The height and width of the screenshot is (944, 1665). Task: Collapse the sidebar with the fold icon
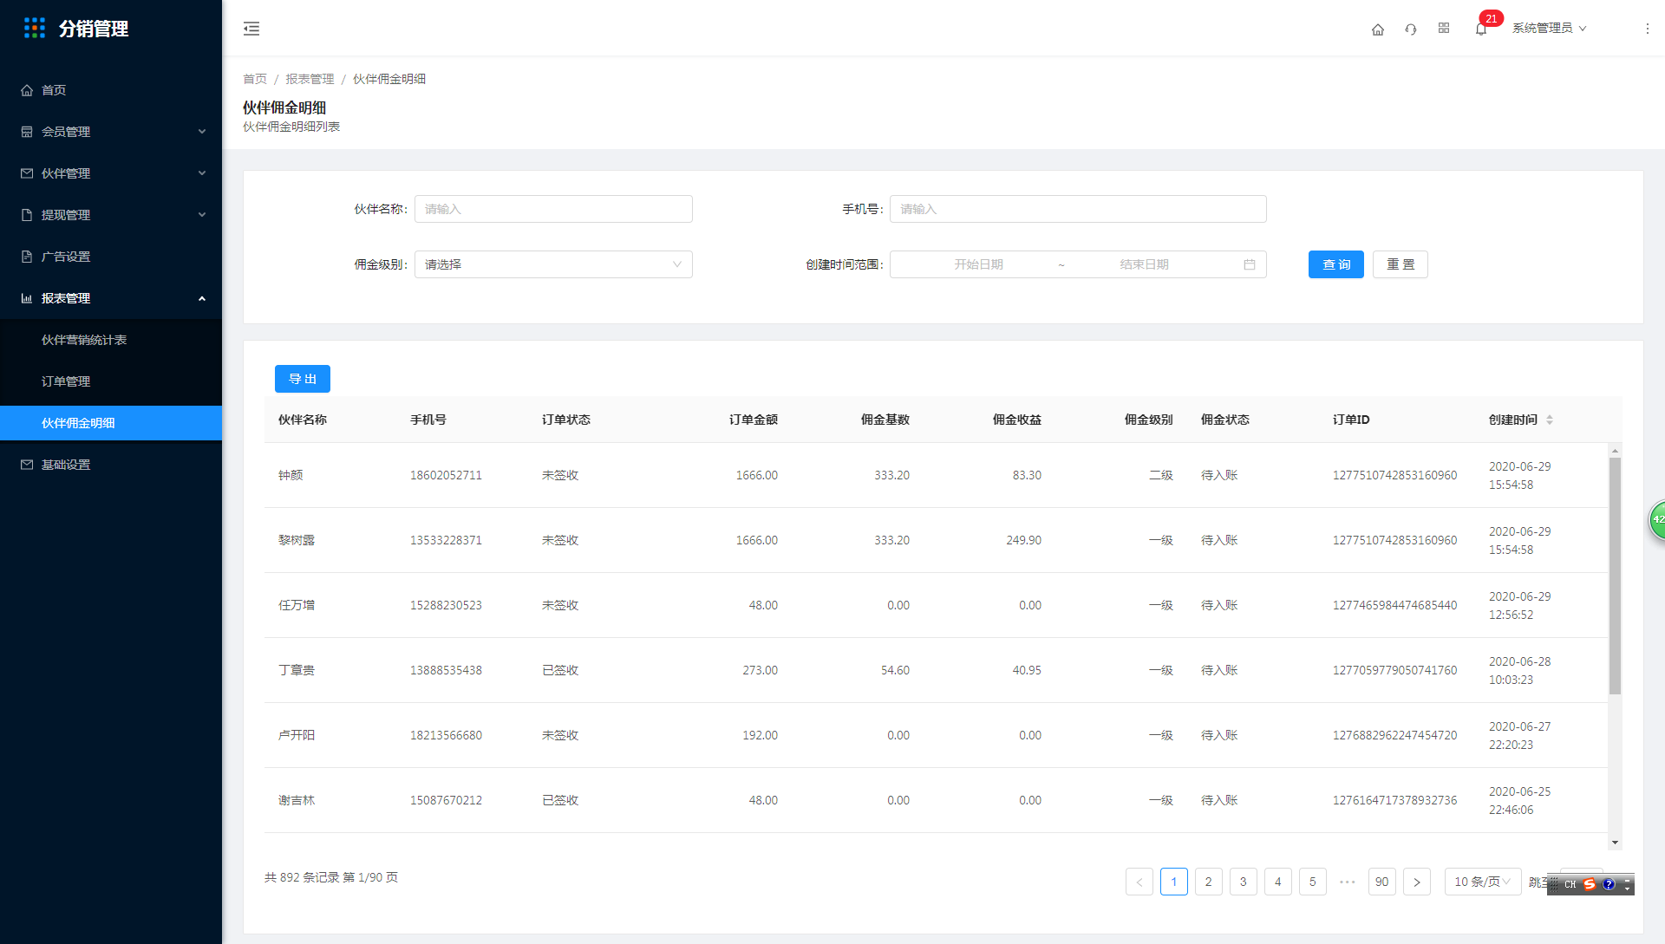click(251, 29)
